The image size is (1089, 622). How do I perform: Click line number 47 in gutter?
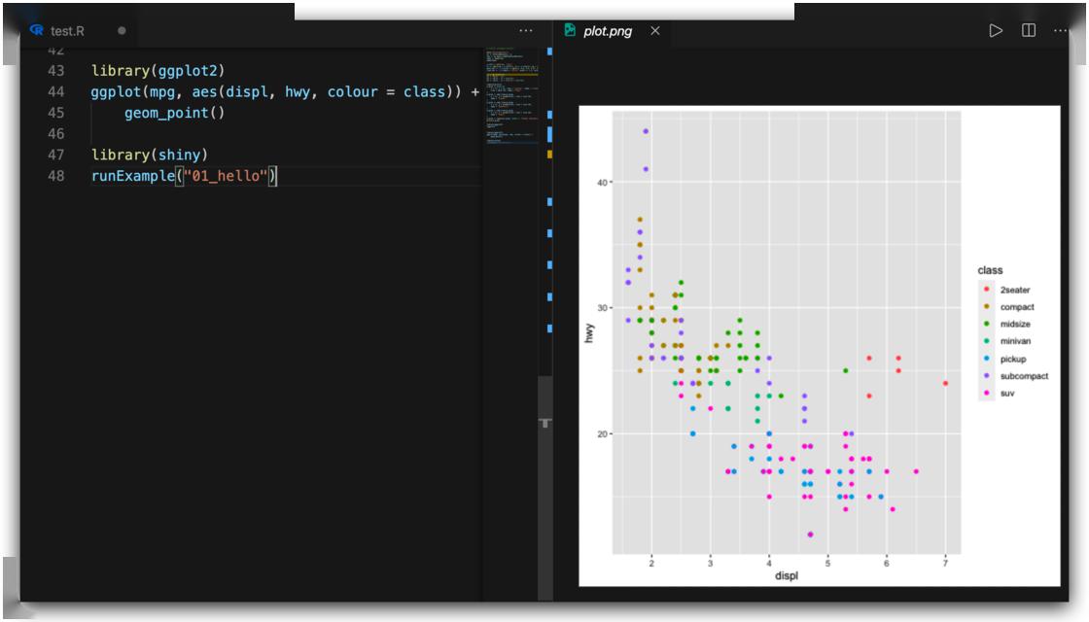[55, 155]
